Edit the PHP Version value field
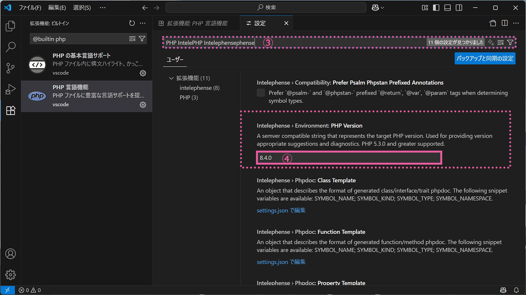This screenshot has height=295, width=526. point(349,158)
